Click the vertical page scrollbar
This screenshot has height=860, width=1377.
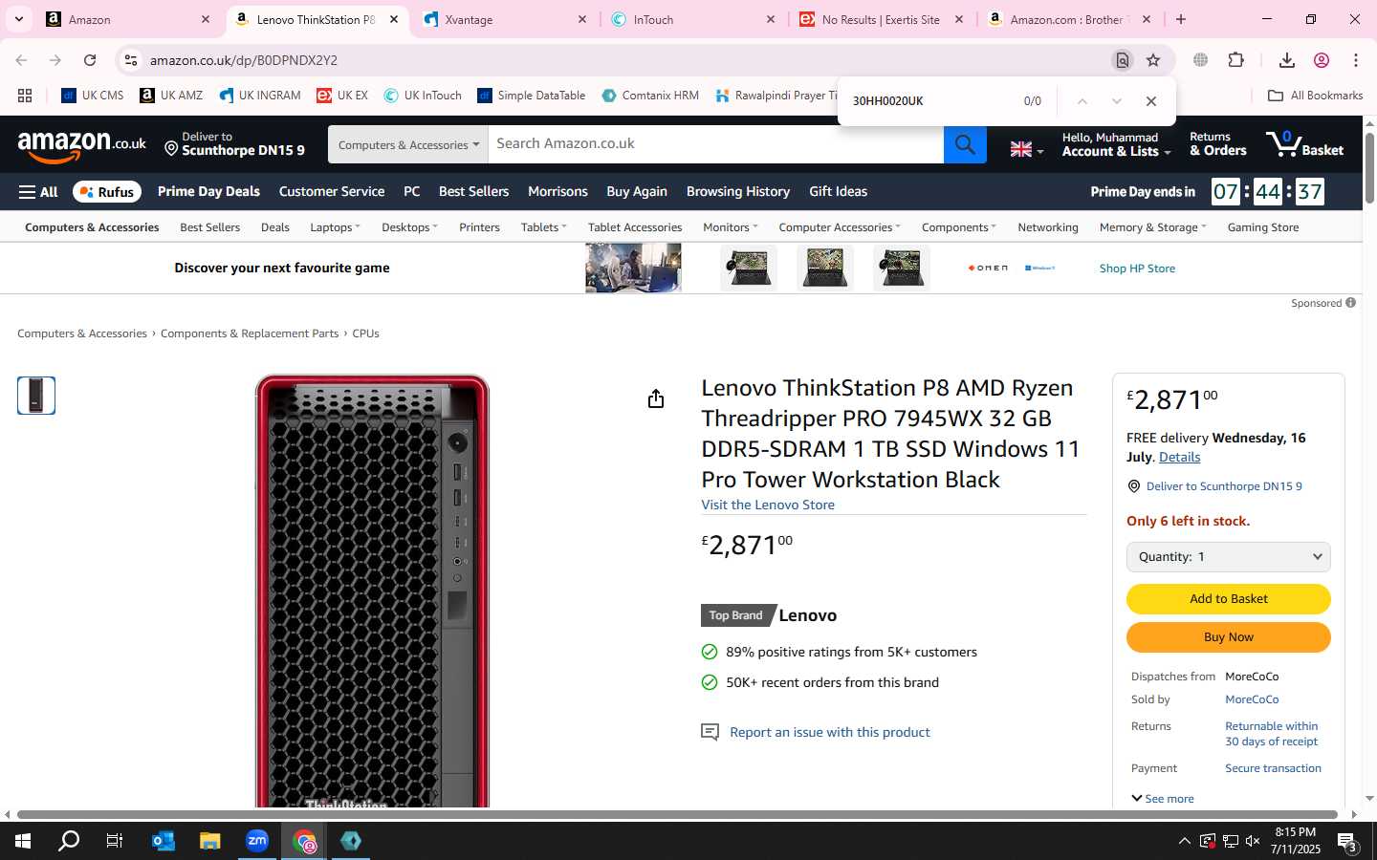point(1369,167)
